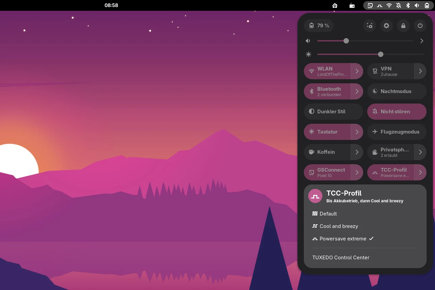This screenshot has height=290, width=435.
Task: Toggle the VPN Zuhause connection
Action: [390, 71]
